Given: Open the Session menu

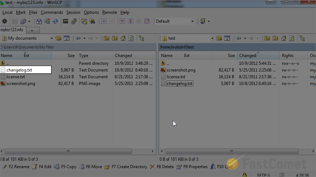Looking at the screenshot, I should pyautogui.click(x=73, y=12).
